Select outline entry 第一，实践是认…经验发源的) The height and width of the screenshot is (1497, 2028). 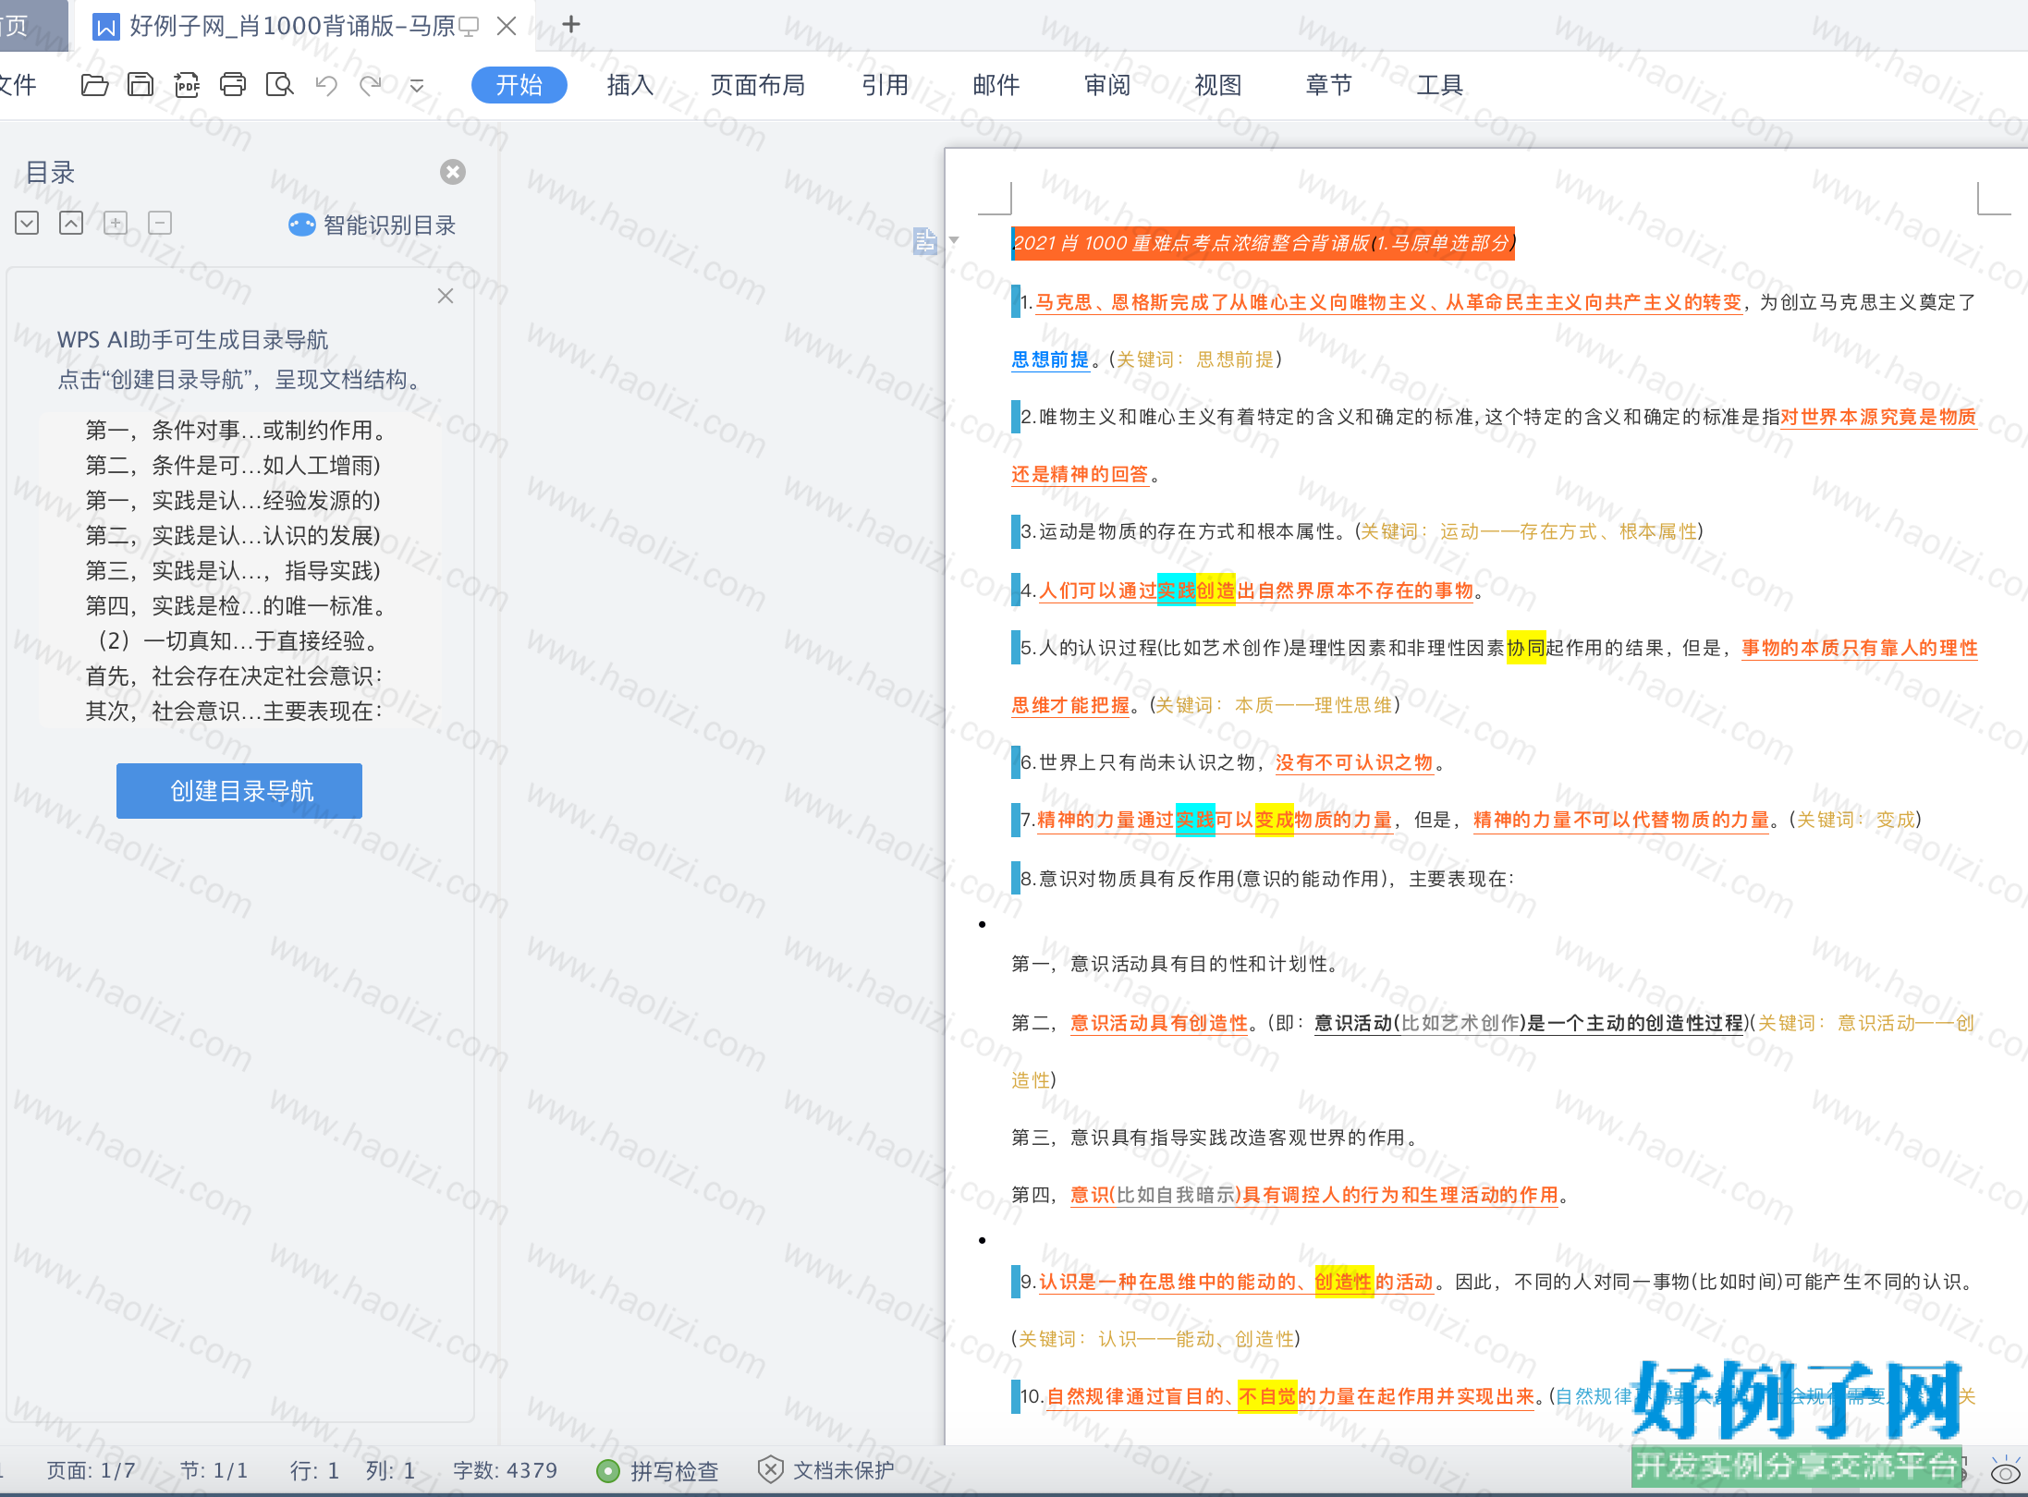point(233,501)
